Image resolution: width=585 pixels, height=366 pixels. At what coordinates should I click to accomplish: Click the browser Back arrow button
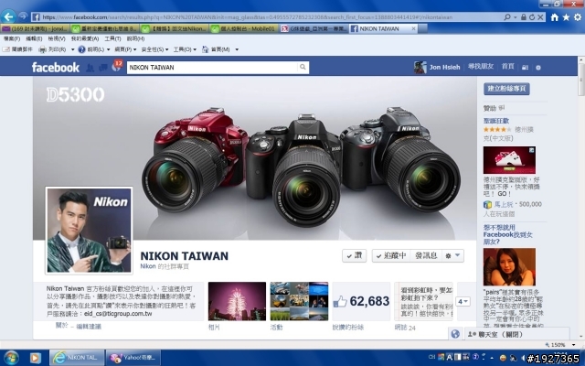(8, 16)
